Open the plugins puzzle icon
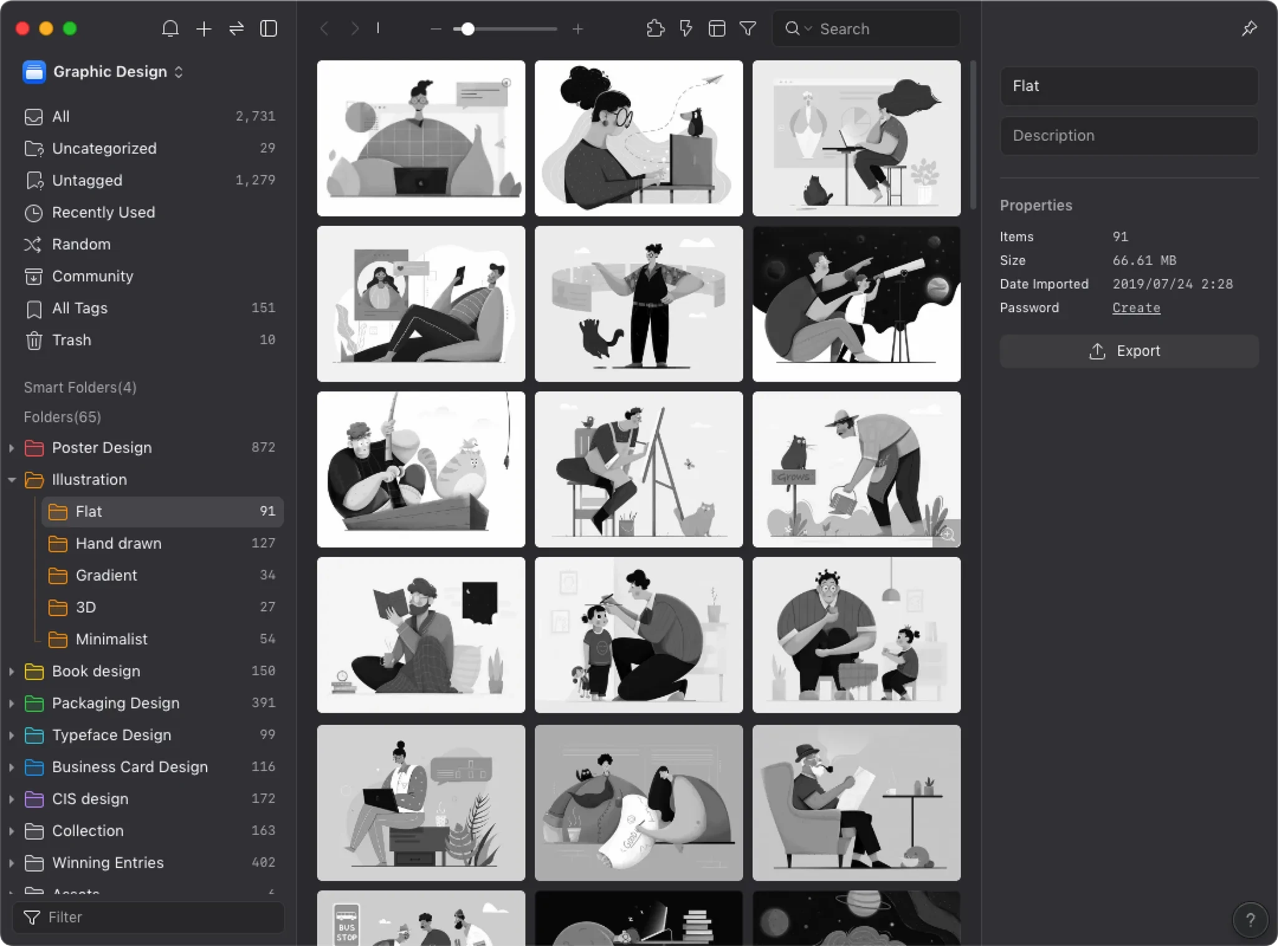Screen dimensions: 1278x946 coord(655,29)
